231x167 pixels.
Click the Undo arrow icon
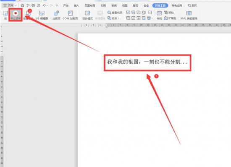pos(44,5)
